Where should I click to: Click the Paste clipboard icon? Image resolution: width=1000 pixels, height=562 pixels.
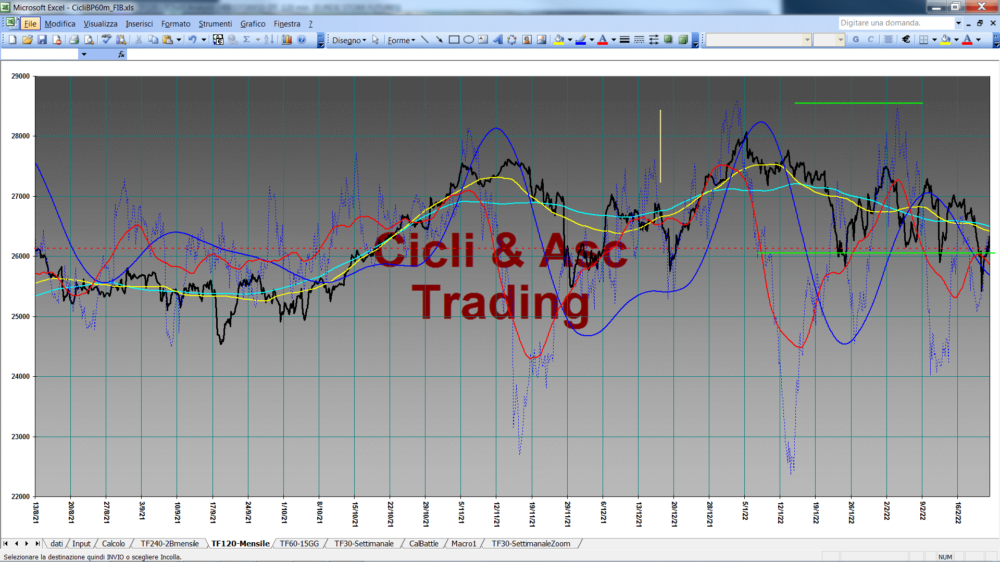(x=168, y=40)
